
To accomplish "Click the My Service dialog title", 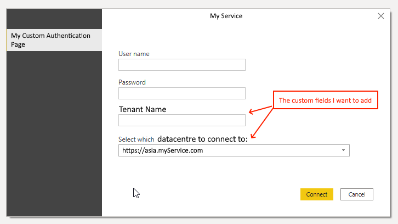I will coord(226,16).
